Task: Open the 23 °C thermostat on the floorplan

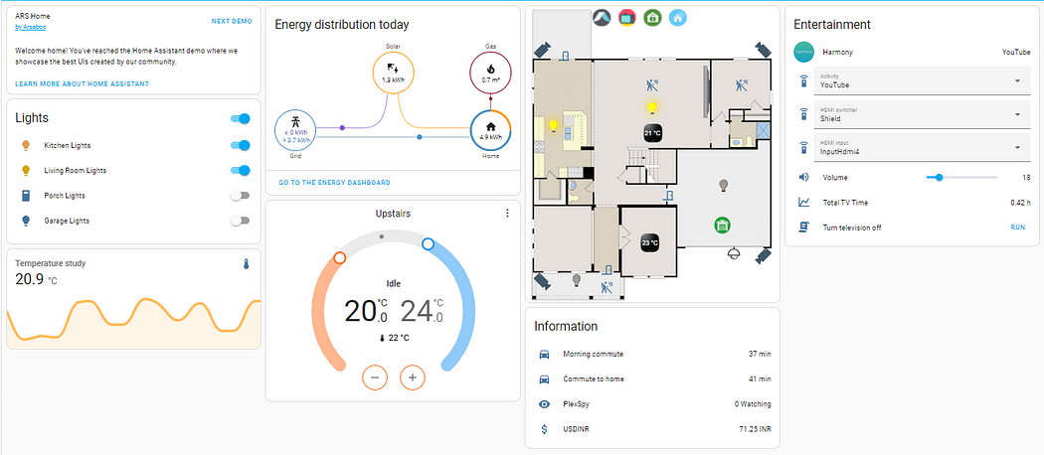Action: (650, 242)
